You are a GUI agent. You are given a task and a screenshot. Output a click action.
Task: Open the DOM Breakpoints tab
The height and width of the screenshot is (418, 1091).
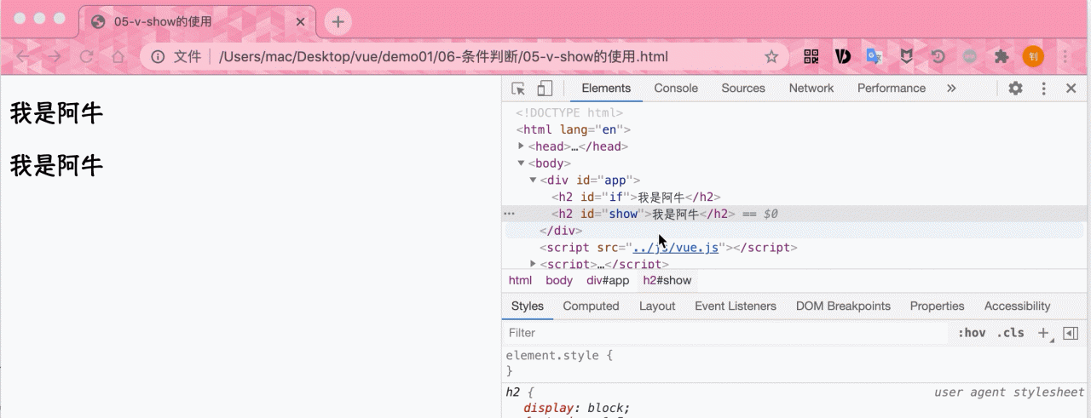pyautogui.click(x=843, y=306)
